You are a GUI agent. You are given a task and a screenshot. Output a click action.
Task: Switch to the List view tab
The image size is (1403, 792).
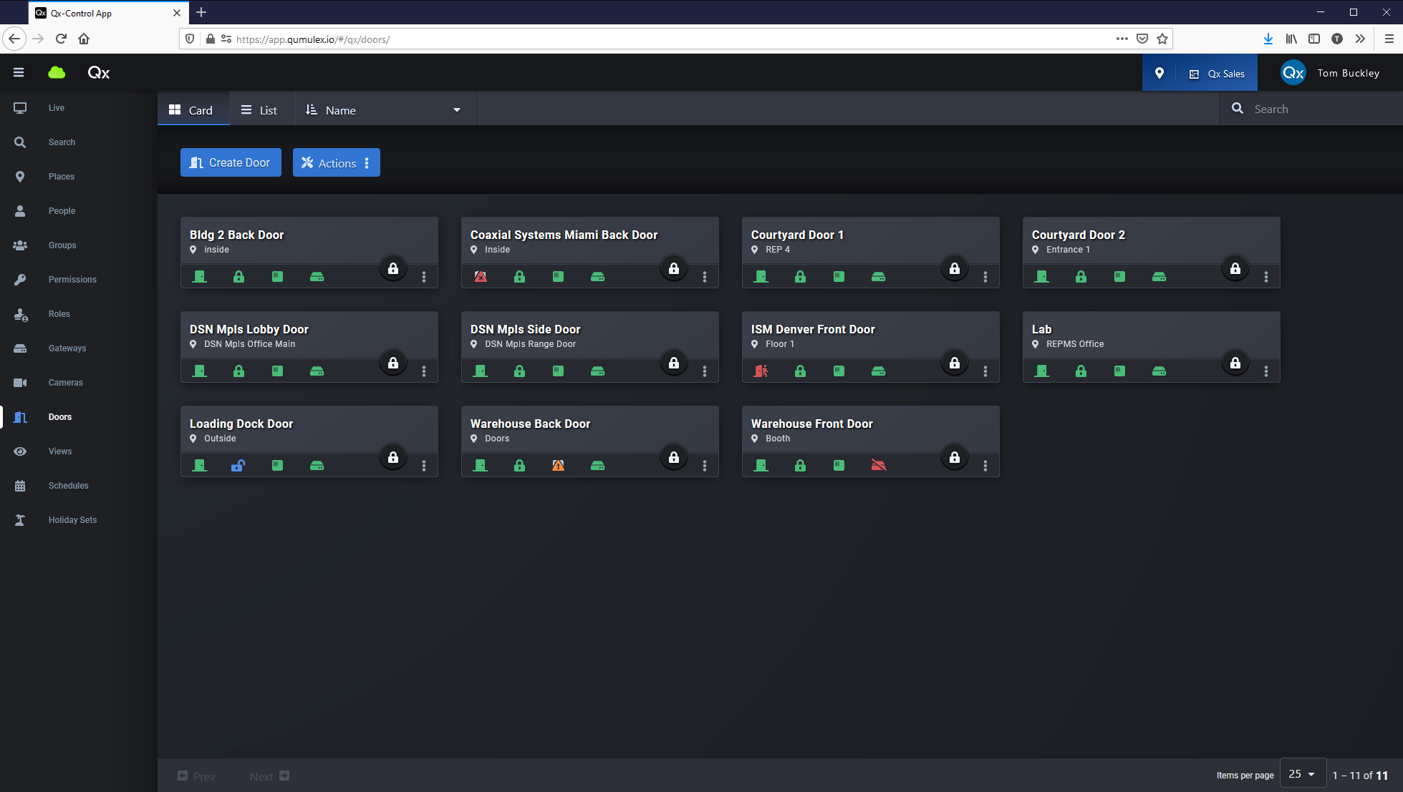coord(261,109)
